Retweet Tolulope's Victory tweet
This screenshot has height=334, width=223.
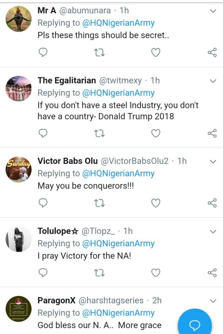(99, 273)
